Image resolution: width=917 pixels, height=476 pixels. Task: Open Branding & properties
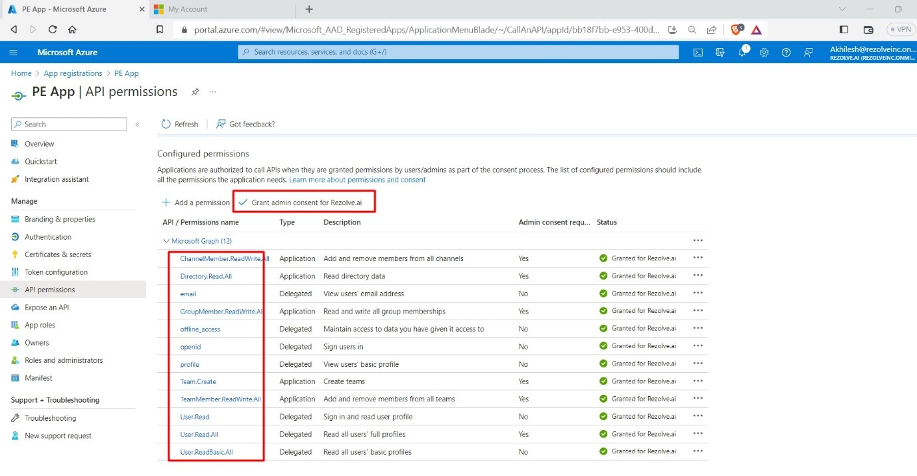click(60, 219)
